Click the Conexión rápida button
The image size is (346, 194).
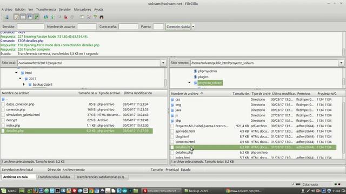pos(178,26)
